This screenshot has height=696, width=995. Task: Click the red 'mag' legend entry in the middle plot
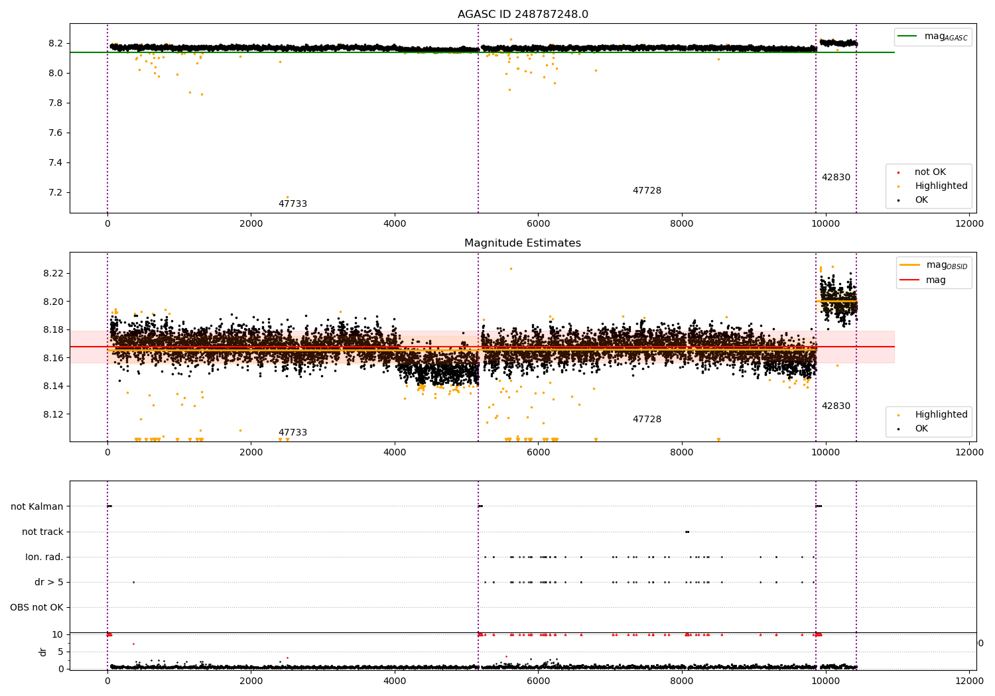[936, 280]
